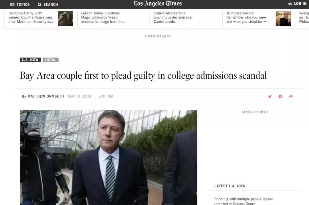Go to Los Angeles Times homepage logo
Screen dimensions: 309x205
pyautogui.click(x=158, y=4)
